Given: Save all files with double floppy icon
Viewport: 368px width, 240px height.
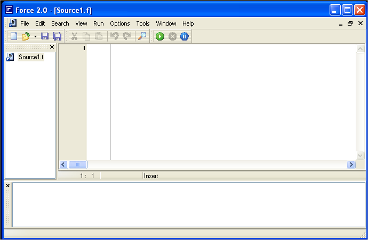Looking at the screenshot, I should click(x=57, y=36).
